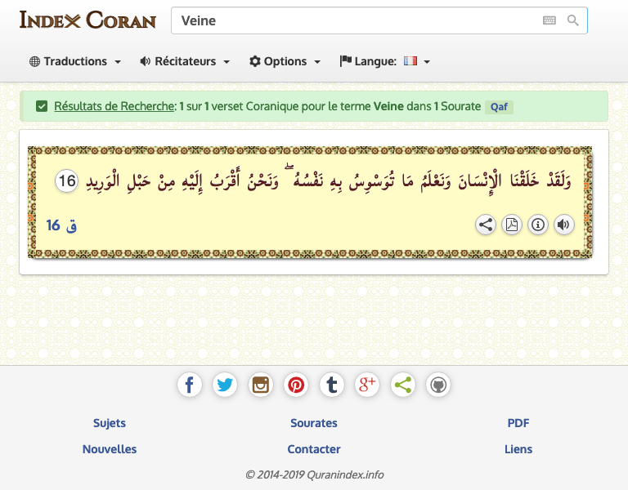Open the virtual keyboard icon
Image resolution: width=628 pixels, height=490 pixels.
[549, 21]
